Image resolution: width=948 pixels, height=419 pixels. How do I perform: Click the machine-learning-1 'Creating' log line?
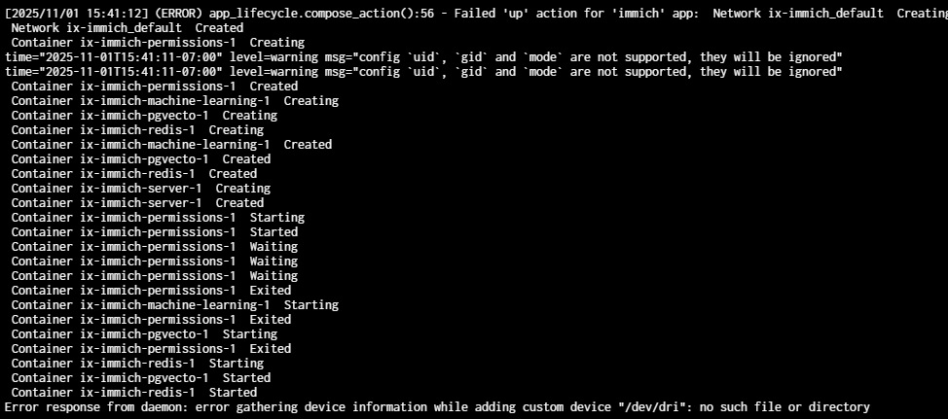[174, 101]
